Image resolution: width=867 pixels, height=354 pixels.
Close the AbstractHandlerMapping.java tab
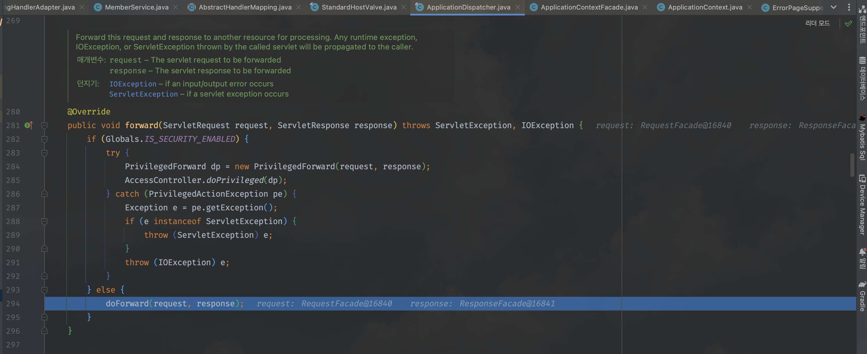[x=299, y=7]
